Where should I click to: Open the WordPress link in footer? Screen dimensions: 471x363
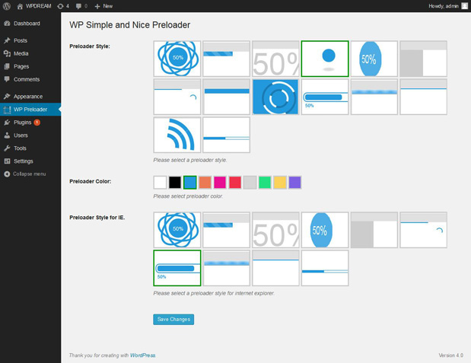[x=143, y=355]
